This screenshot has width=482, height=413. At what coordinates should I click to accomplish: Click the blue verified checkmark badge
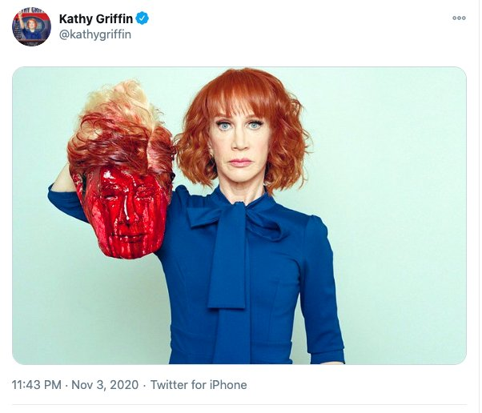tap(143, 18)
